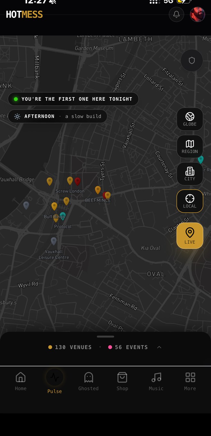Open the Music tab
211x436 pixels.
[156, 381]
